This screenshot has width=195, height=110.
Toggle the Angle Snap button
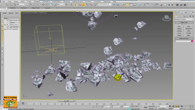(x=83, y=5)
